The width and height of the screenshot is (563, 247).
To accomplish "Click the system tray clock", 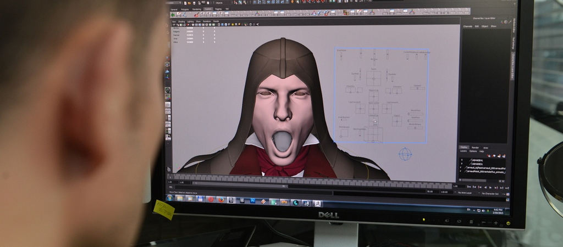I will (x=498, y=211).
